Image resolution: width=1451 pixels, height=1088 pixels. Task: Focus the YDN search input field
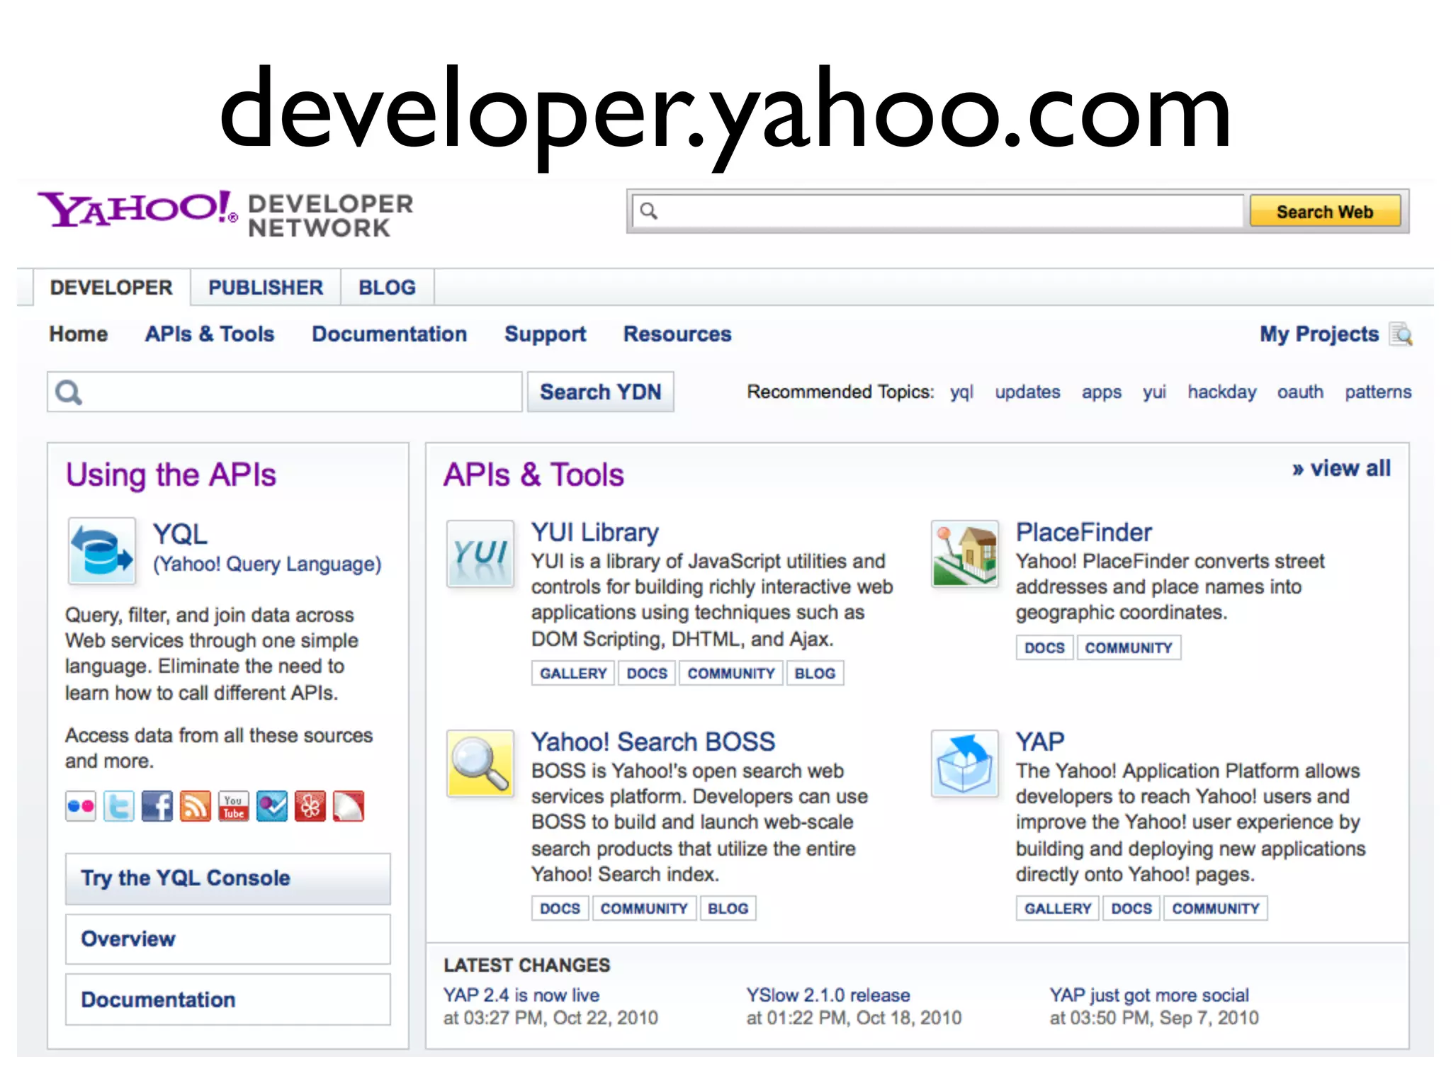pyautogui.click(x=285, y=392)
